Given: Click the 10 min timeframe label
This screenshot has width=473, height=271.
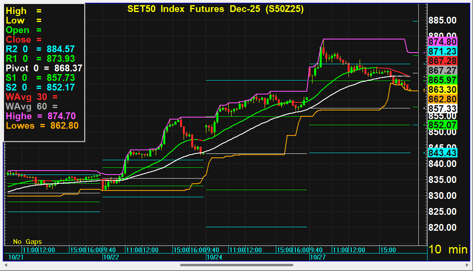Looking at the screenshot, I should (447, 249).
